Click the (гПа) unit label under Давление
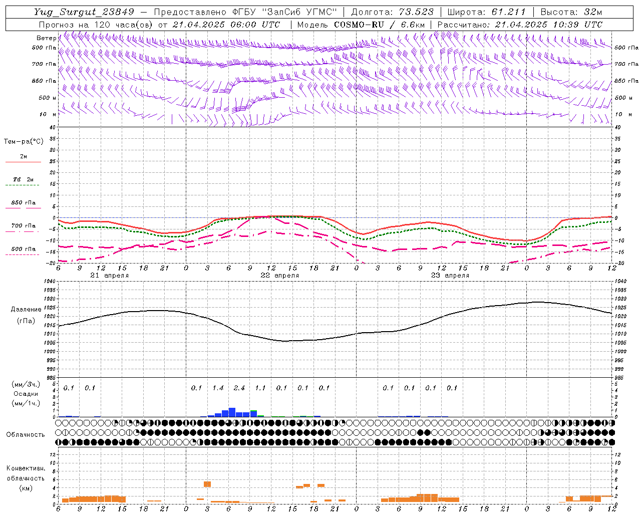The width and height of the screenshot is (641, 513). [26, 321]
